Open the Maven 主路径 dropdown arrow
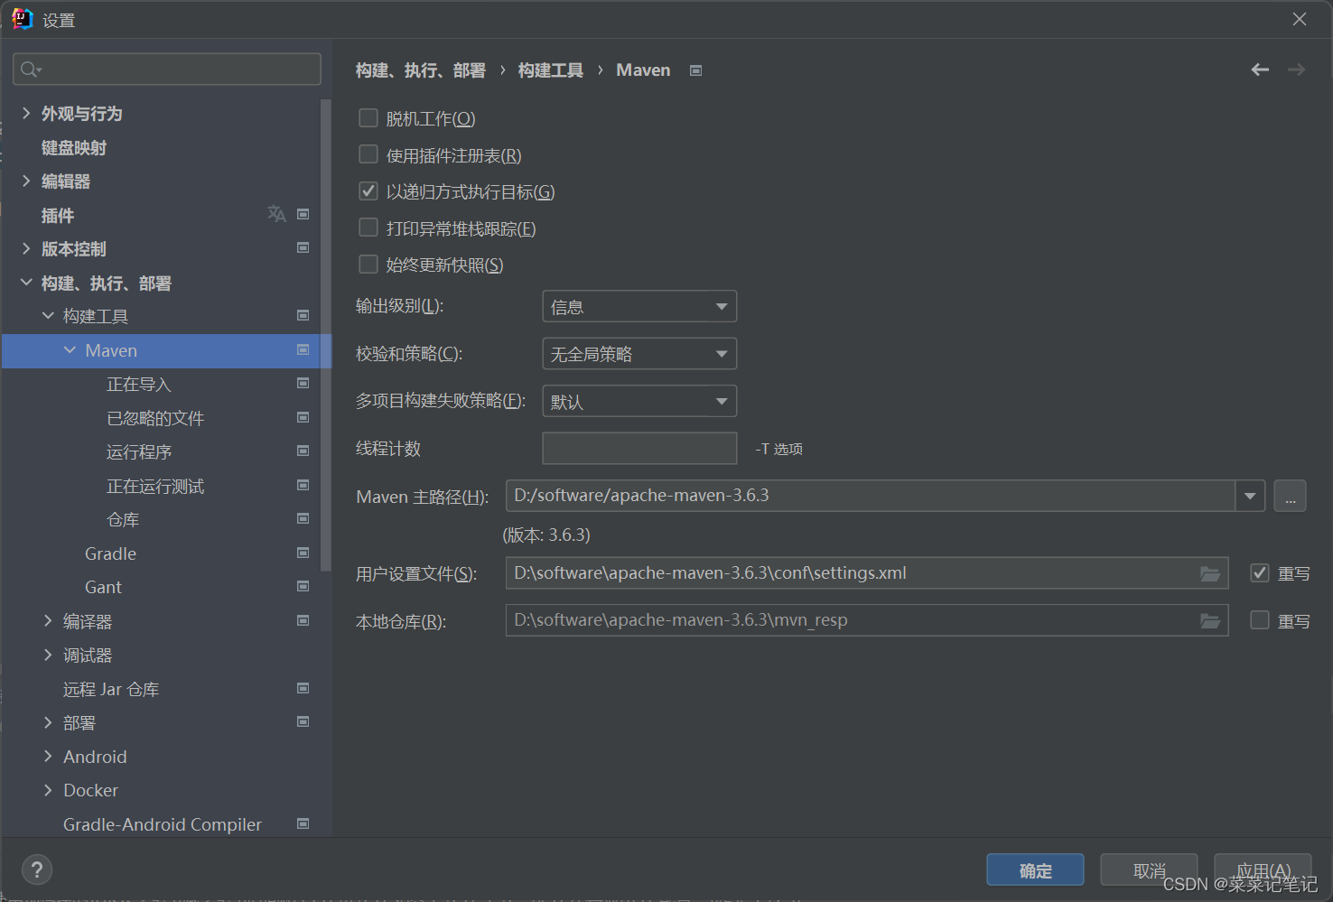1333x902 pixels. (x=1250, y=496)
